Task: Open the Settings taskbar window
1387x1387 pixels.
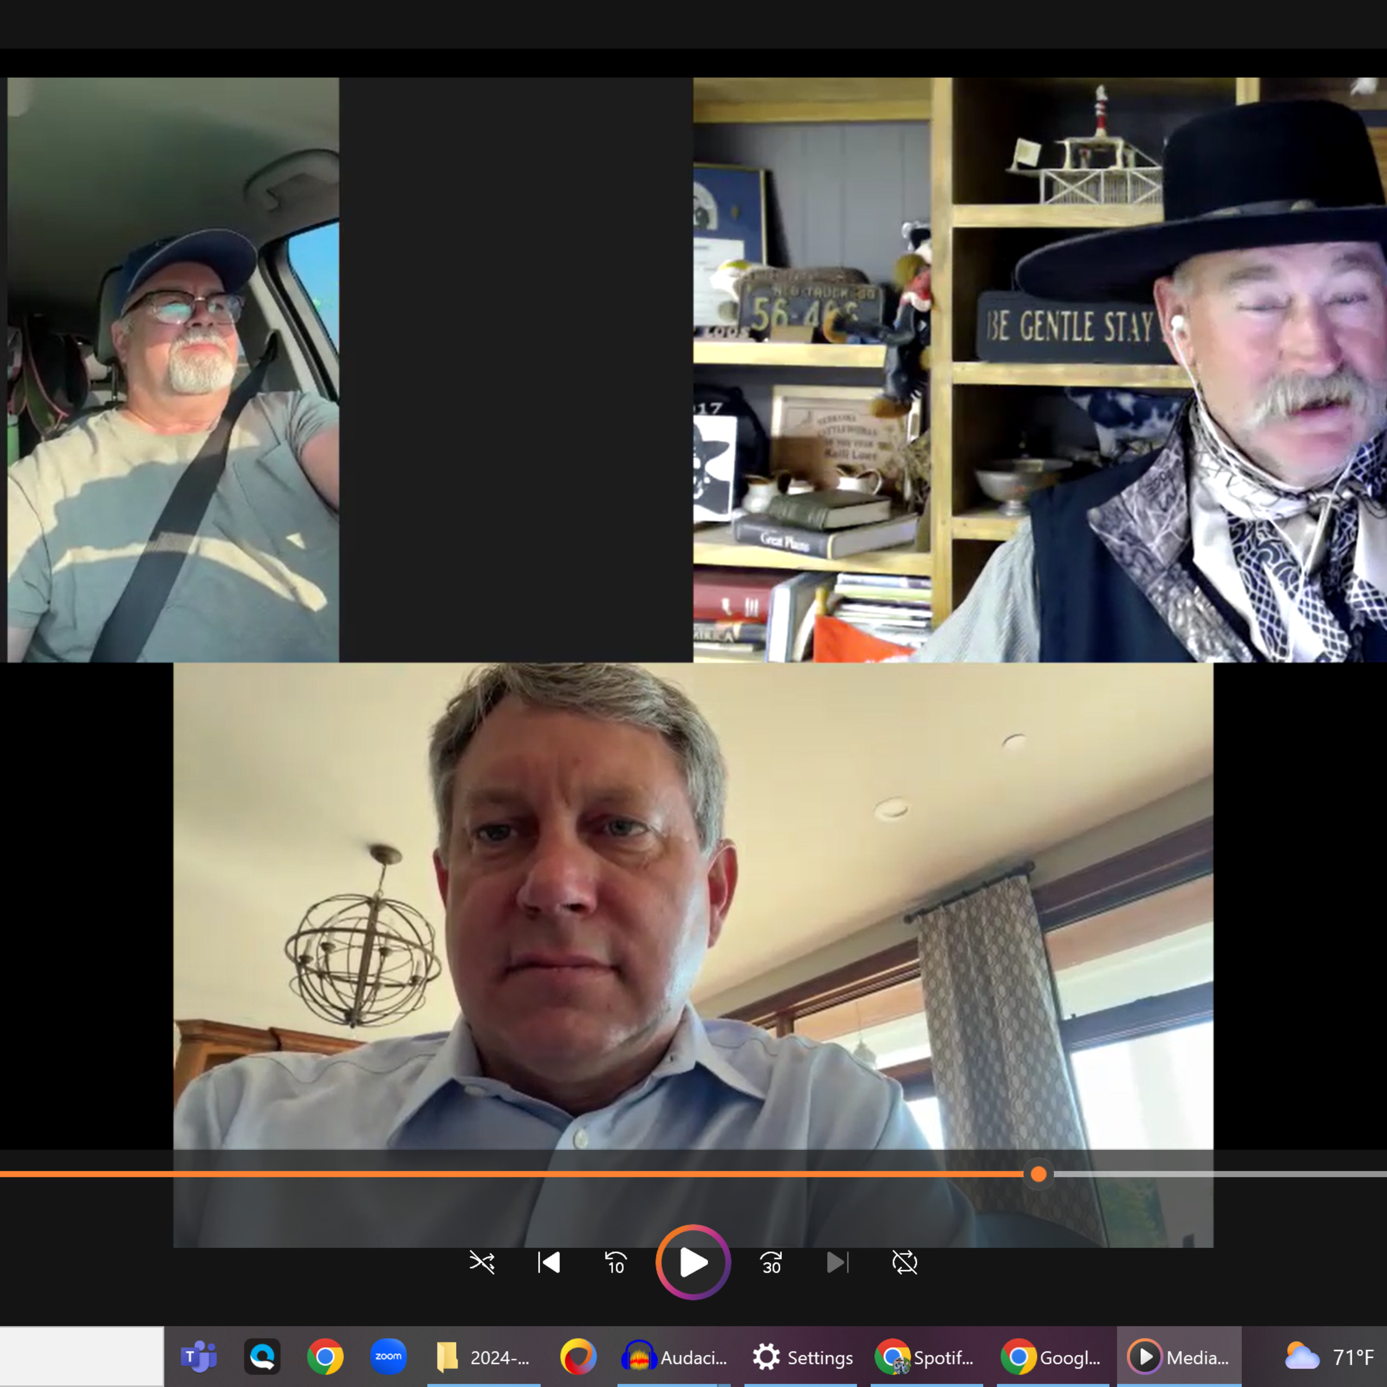Action: pyautogui.click(x=802, y=1357)
